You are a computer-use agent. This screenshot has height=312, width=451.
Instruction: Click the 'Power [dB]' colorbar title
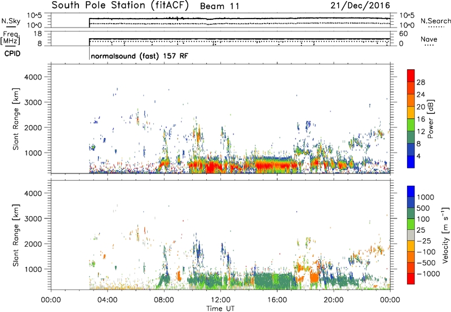430,119
